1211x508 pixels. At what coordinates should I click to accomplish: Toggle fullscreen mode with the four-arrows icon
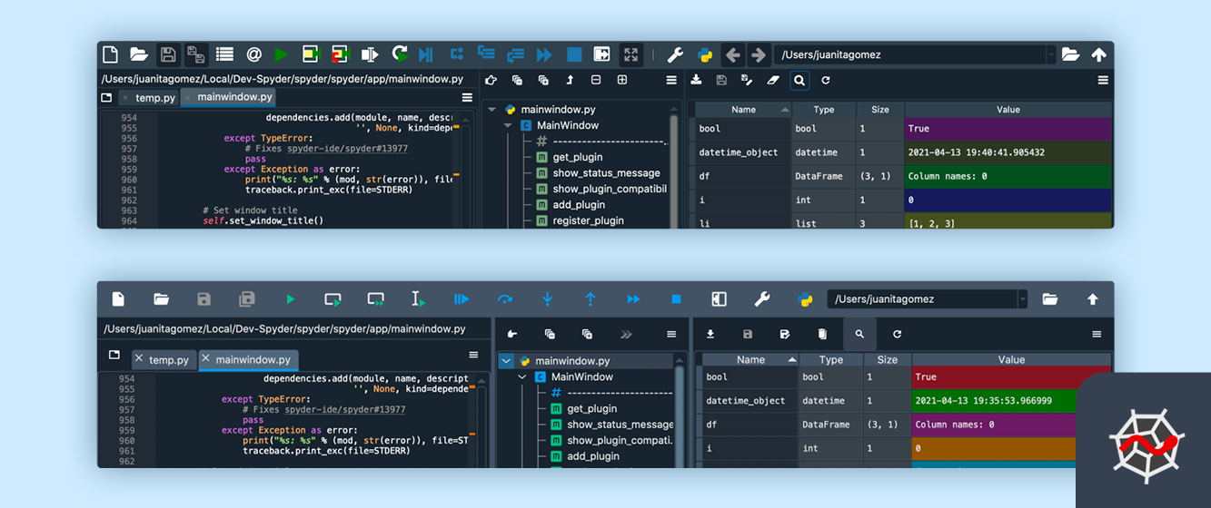point(630,54)
